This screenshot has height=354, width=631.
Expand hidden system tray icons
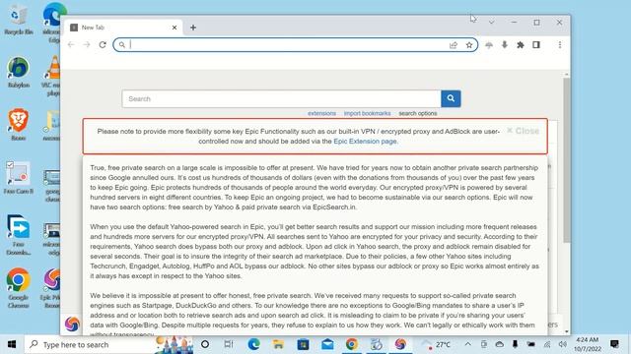click(x=467, y=344)
